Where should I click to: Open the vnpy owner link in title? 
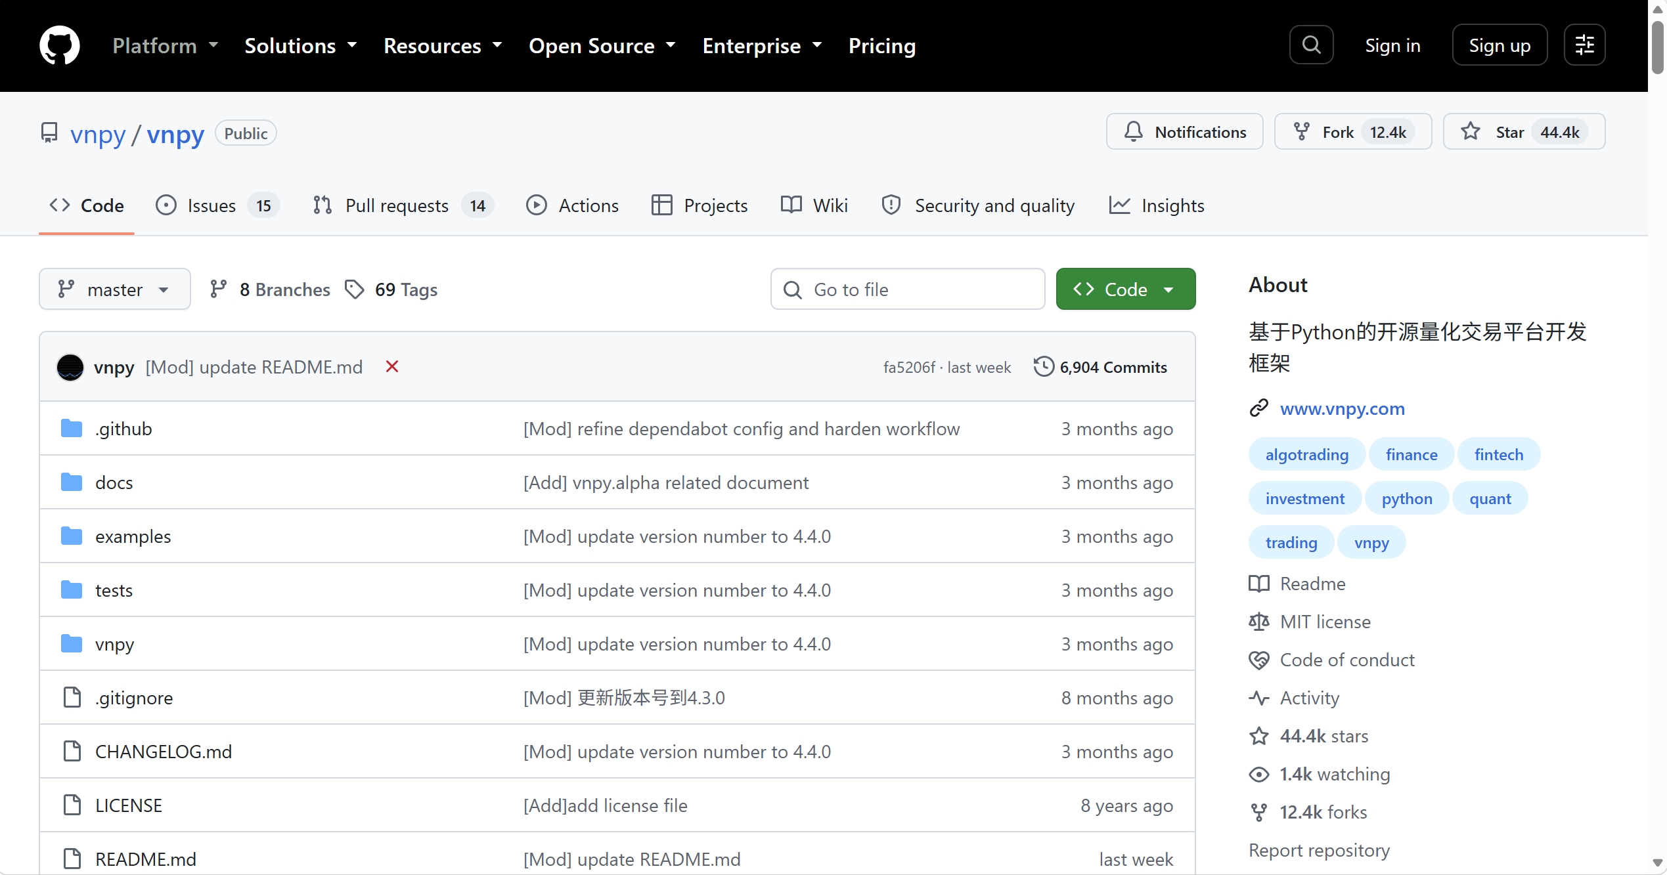point(97,134)
